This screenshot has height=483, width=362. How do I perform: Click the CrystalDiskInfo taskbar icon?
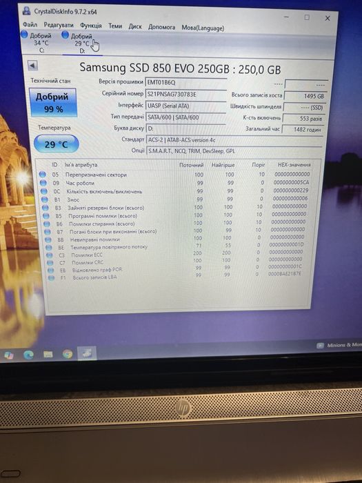87,353
